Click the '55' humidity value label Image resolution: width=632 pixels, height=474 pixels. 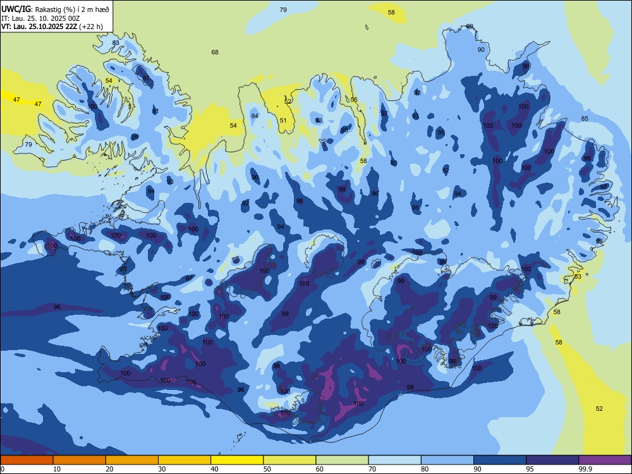[x=354, y=100]
